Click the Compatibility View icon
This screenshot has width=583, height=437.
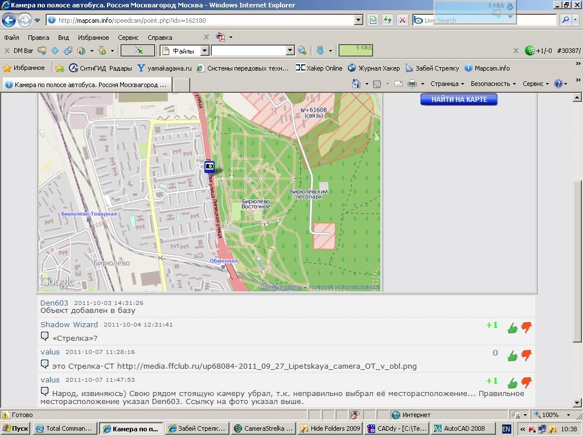373,20
